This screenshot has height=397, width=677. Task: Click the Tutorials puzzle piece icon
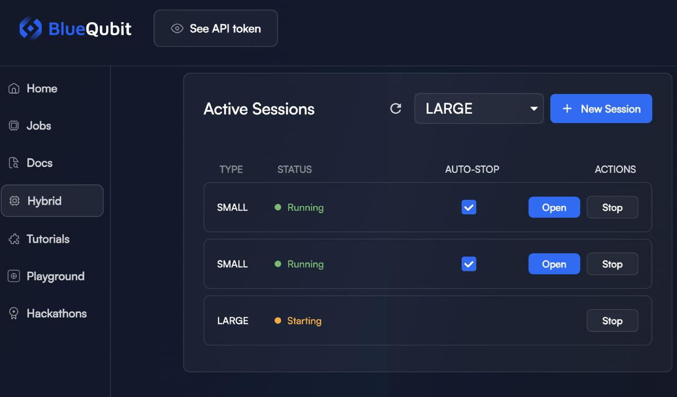pos(14,239)
